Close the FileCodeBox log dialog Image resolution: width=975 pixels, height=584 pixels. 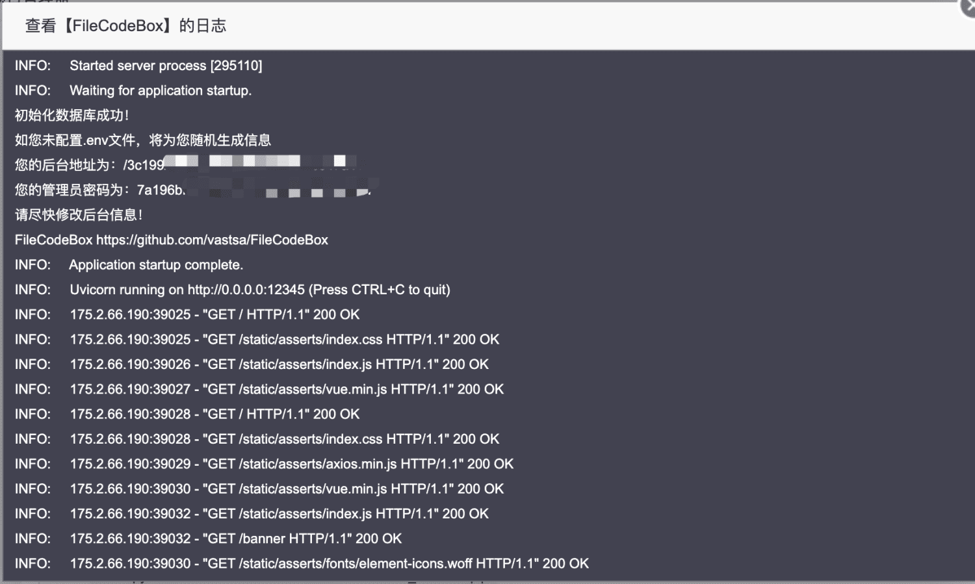(x=969, y=8)
